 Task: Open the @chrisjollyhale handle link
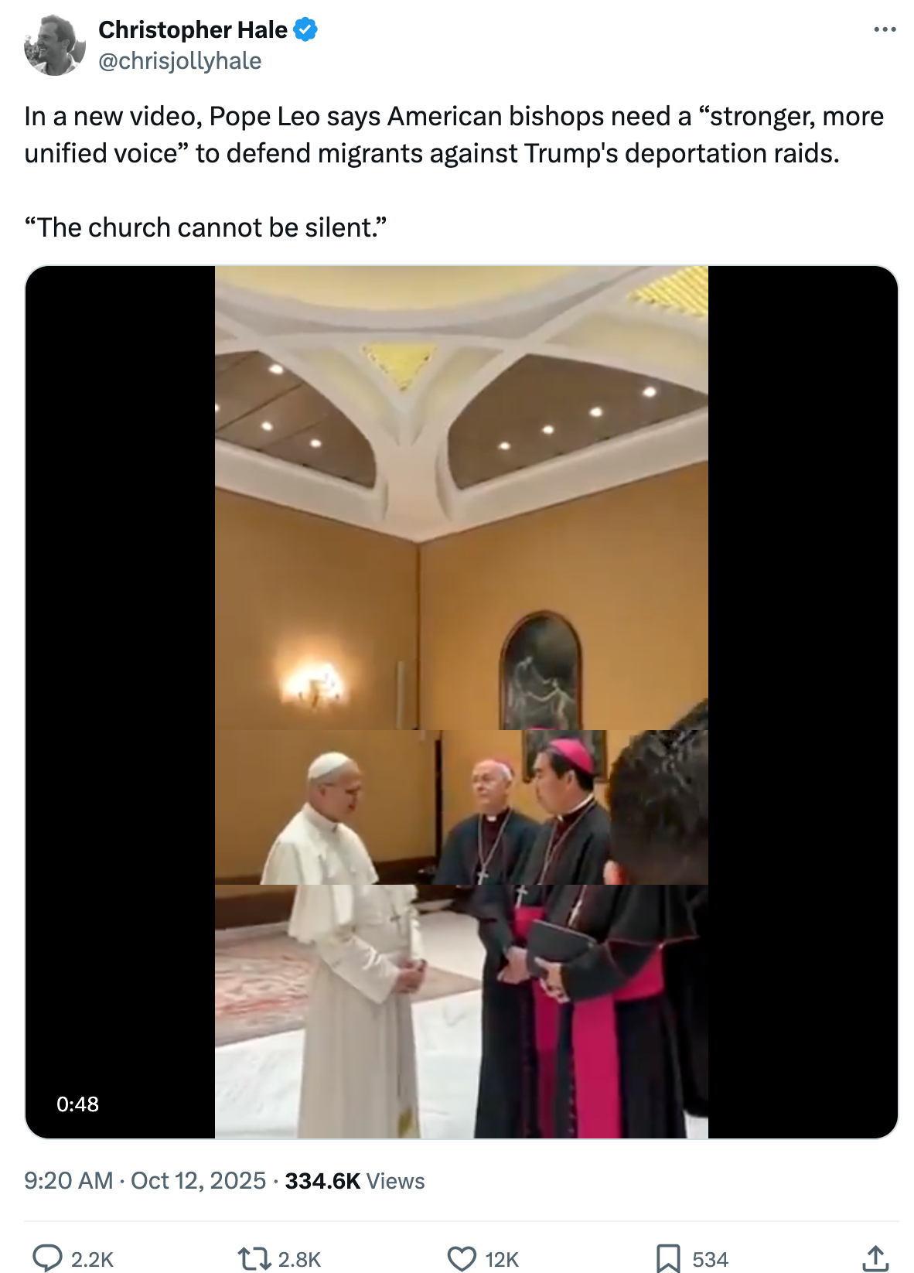179,61
